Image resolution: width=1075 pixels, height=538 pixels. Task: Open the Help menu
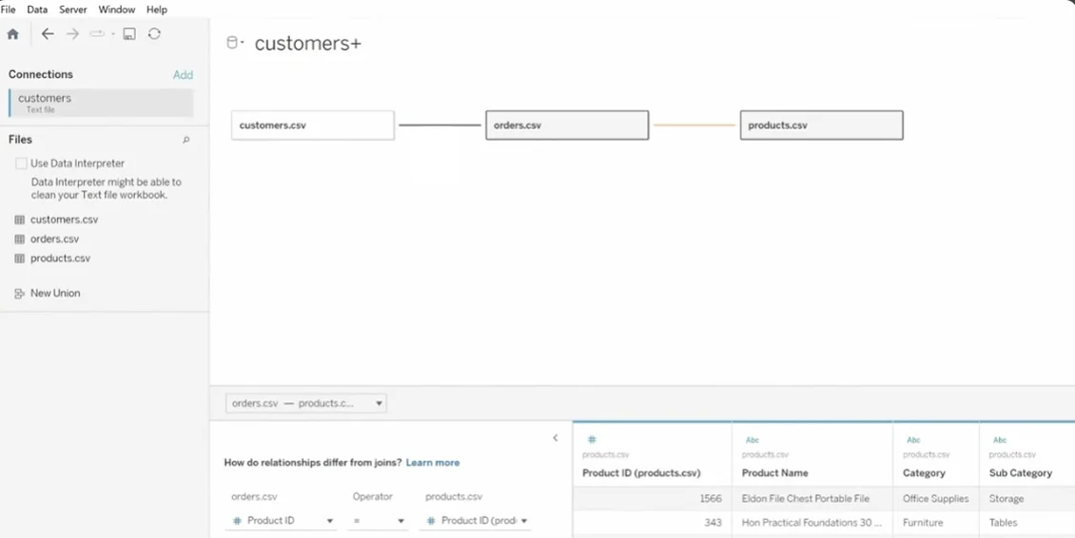[x=156, y=10]
